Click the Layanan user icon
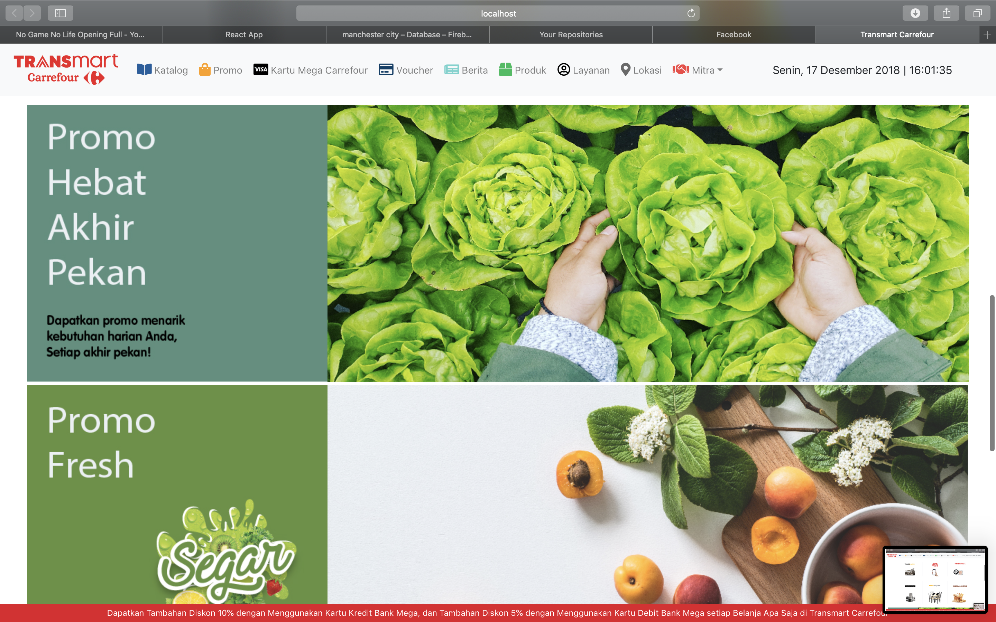Screen dimensions: 996x622 coord(563,69)
